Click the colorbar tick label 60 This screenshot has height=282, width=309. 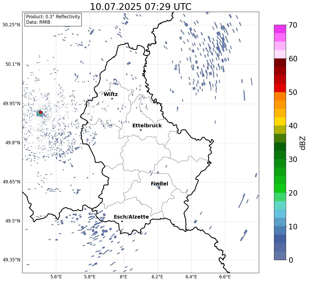pos(293,59)
